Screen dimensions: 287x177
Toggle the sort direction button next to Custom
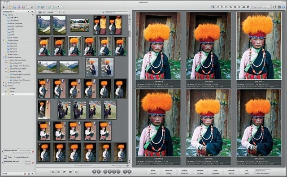pos(63,13)
